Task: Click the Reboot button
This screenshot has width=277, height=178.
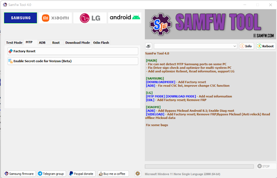Action: click(266, 46)
